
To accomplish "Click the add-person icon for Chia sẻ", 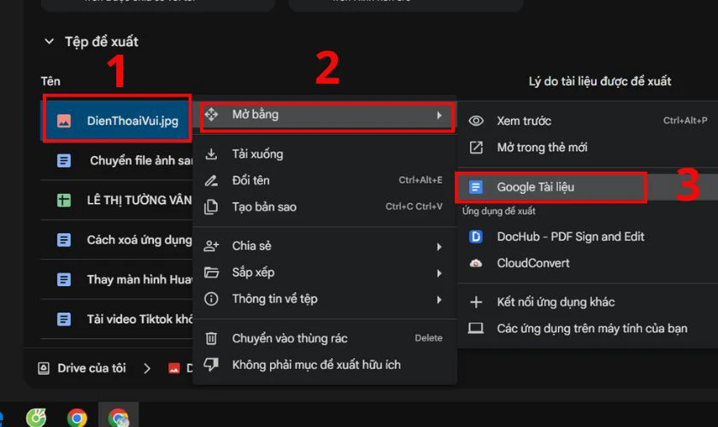I will point(211,246).
